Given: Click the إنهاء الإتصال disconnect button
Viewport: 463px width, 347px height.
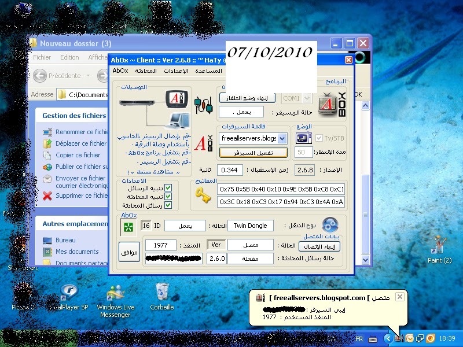Looking at the screenshot, I should pyautogui.click(x=319, y=246).
